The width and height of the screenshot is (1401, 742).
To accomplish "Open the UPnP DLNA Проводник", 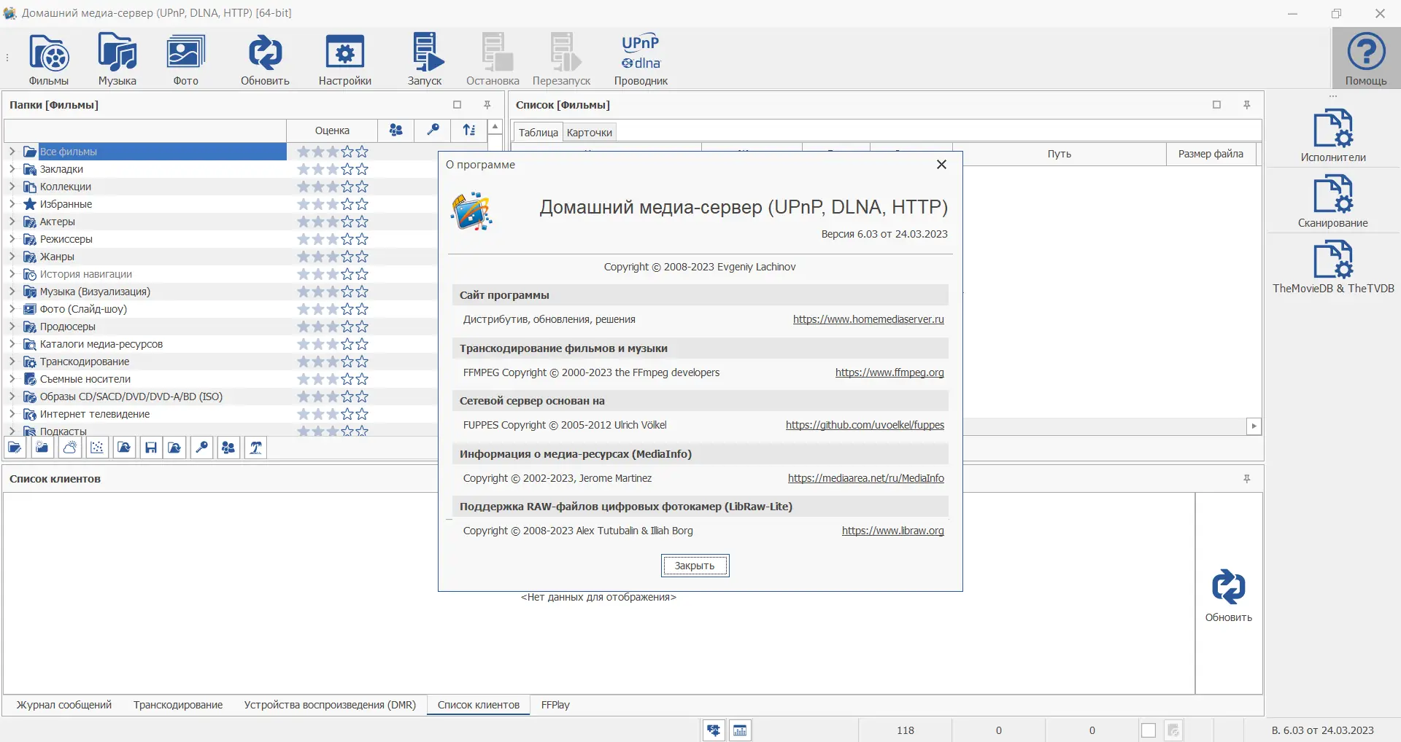I will [x=641, y=60].
